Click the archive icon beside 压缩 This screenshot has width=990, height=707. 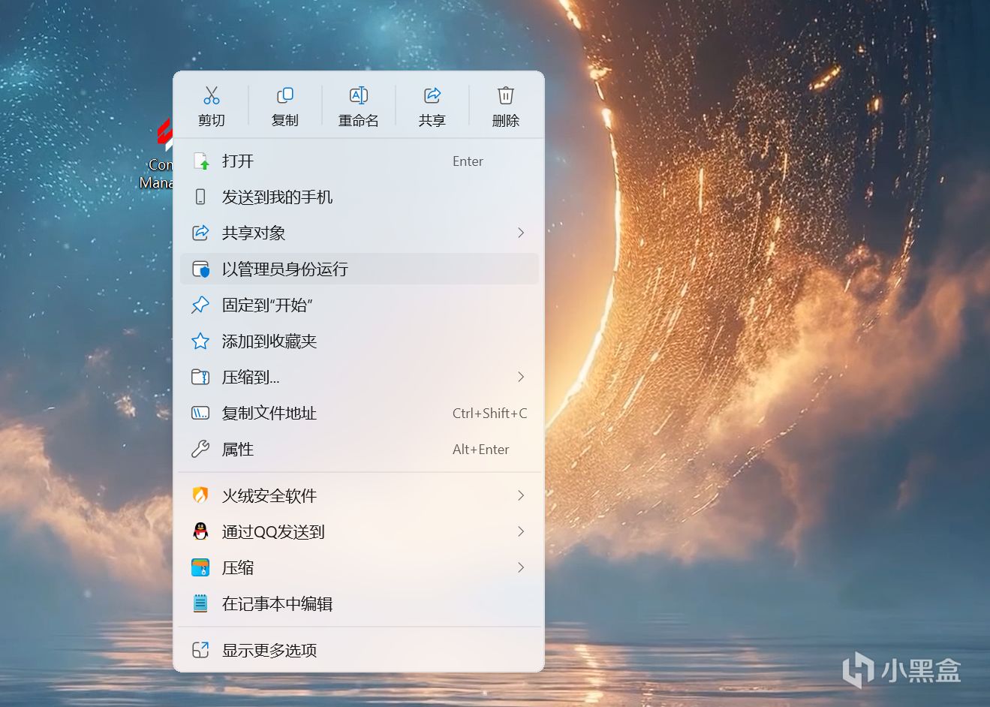pyautogui.click(x=200, y=567)
